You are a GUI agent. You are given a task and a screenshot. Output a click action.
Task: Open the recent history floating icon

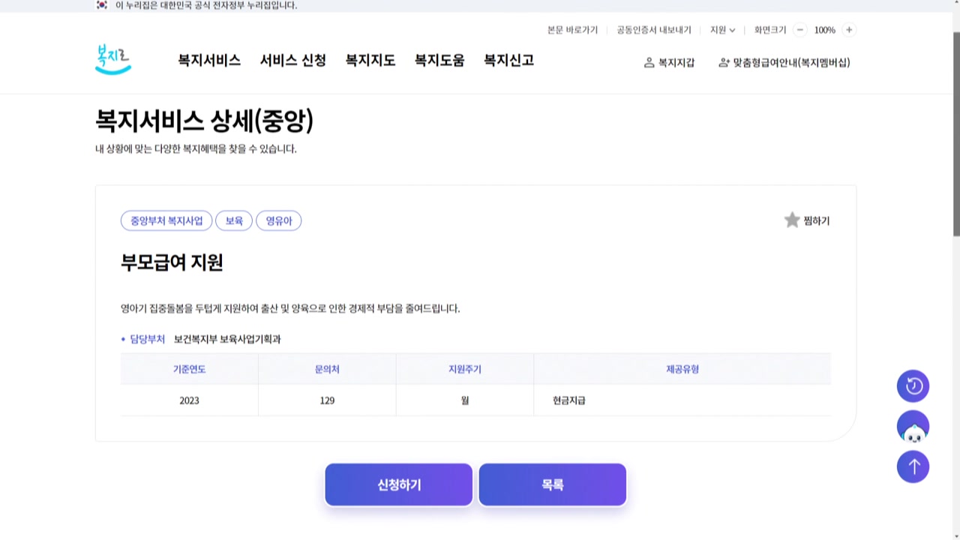(x=913, y=386)
